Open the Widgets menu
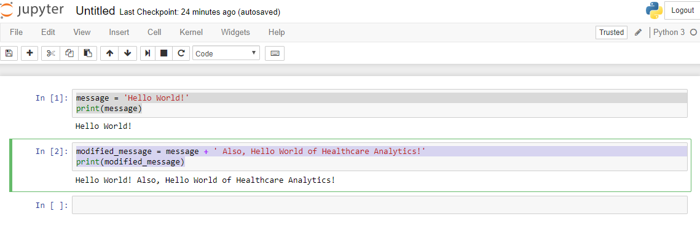 coord(235,32)
